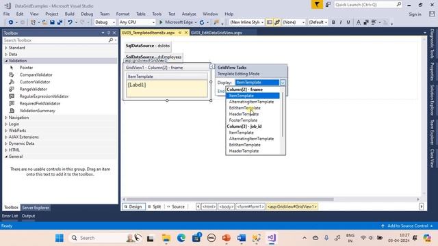Image resolution: width=438 pixels, height=246 pixels.
Task: Open the Debug configuration dropdown
Action: click(105, 22)
